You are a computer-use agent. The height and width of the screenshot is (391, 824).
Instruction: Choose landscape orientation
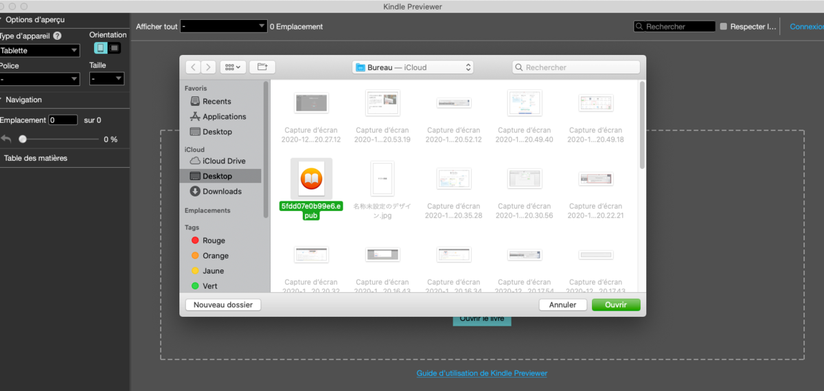pos(115,48)
